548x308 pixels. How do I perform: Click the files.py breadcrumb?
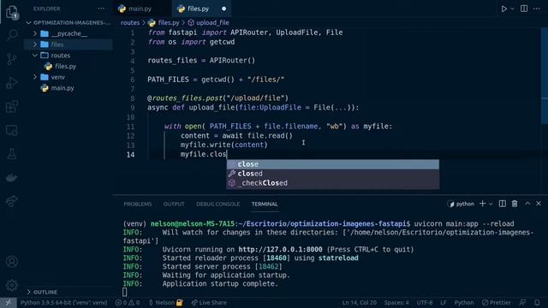[168, 23]
